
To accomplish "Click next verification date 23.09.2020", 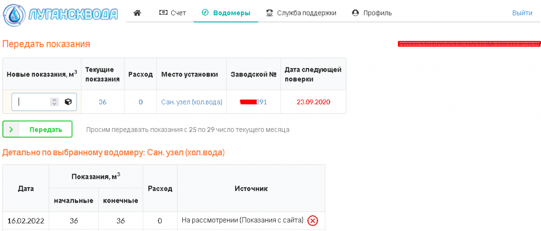I will [x=313, y=102].
